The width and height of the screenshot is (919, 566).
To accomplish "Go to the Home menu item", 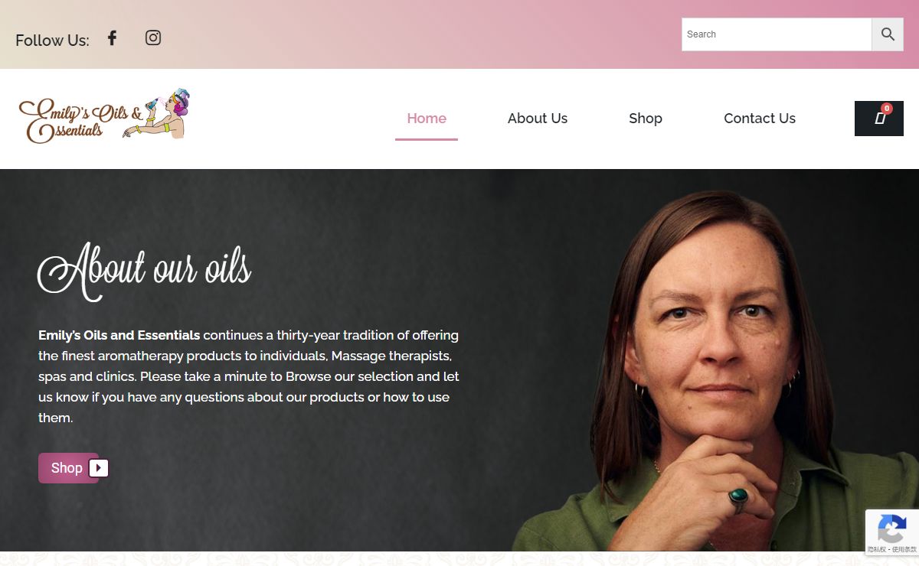I will click(427, 119).
